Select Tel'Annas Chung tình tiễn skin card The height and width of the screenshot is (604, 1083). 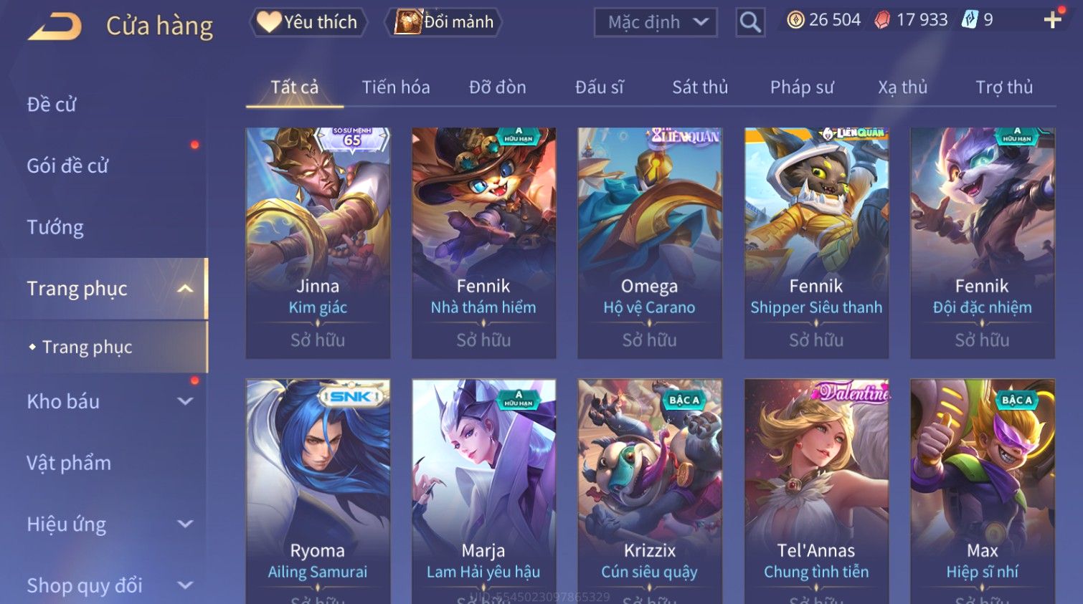click(x=816, y=492)
